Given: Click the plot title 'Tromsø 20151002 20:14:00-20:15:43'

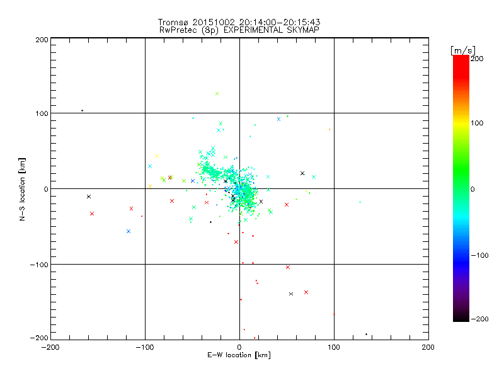Looking at the screenshot, I should (239, 22).
